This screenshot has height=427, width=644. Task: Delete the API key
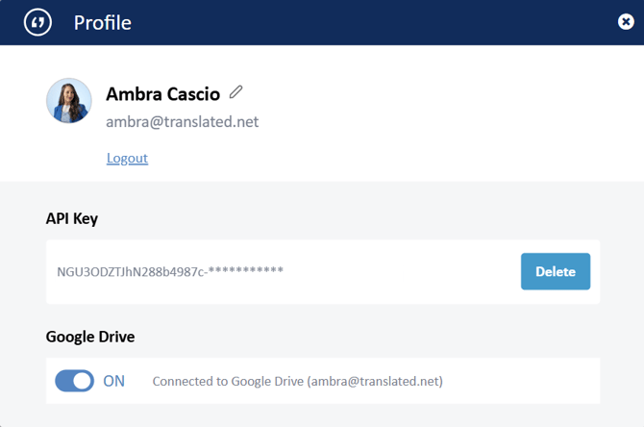555,271
